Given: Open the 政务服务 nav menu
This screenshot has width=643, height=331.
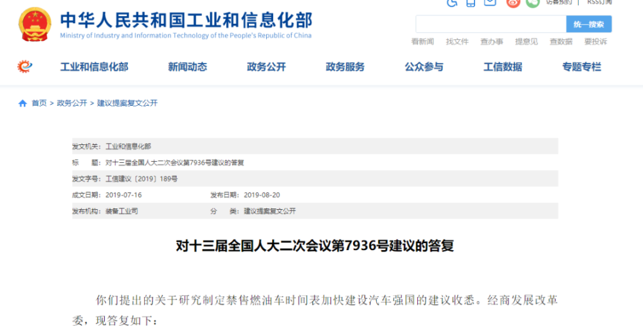Looking at the screenshot, I should (345, 67).
